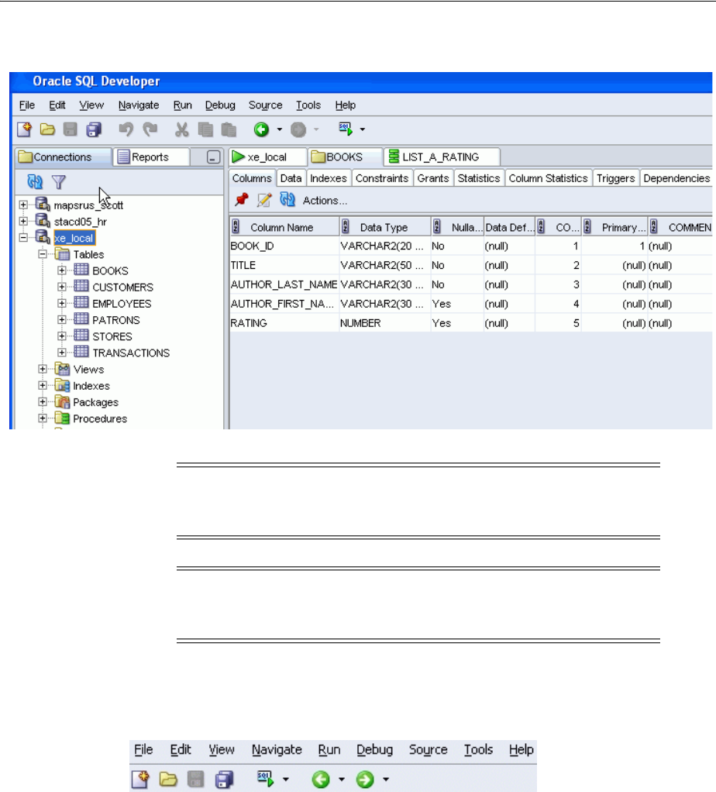Switch to the Data tab
The width and height of the screenshot is (716, 792).
click(291, 178)
